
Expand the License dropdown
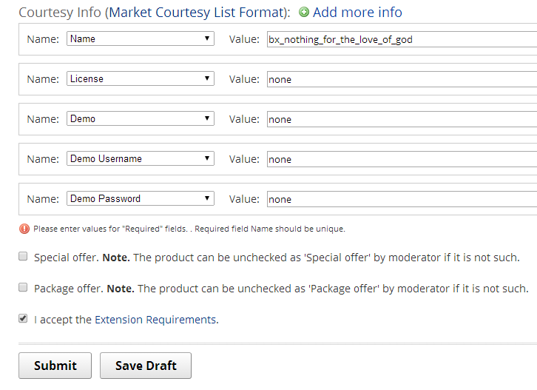[141, 78]
